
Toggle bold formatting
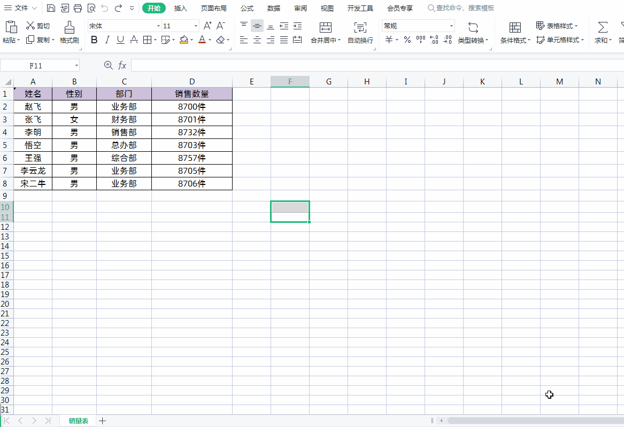(94, 40)
